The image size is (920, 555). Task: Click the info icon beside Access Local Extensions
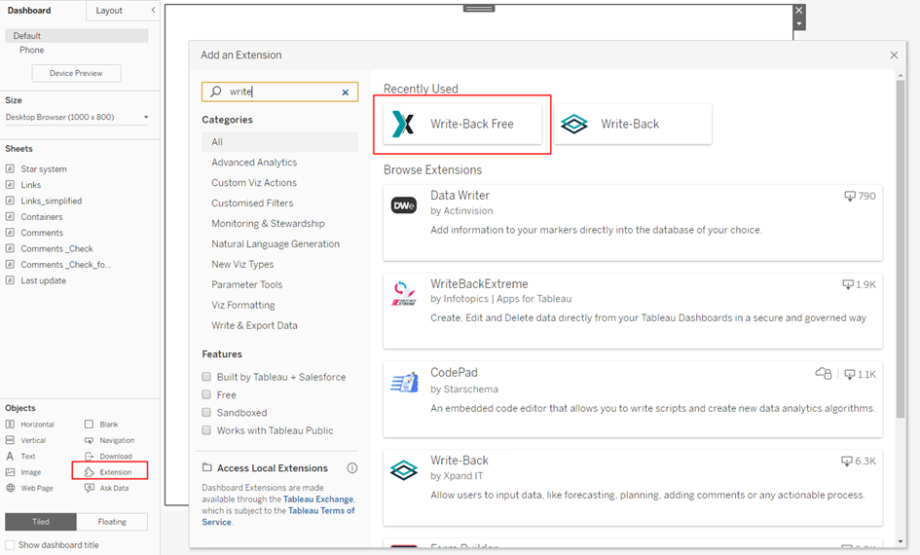click(352, 467)
